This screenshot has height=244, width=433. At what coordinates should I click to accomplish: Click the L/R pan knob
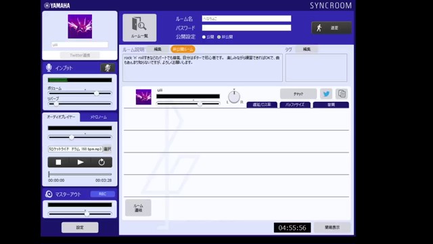234,97
